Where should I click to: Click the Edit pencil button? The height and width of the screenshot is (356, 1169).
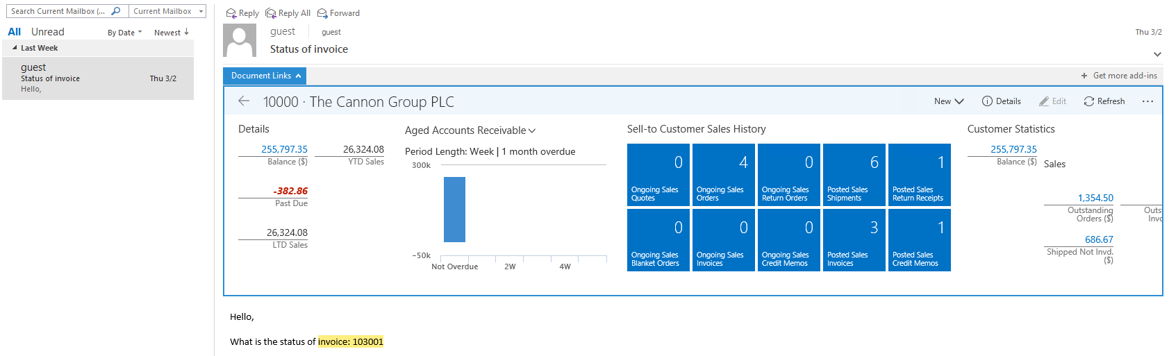(1052, 101)
